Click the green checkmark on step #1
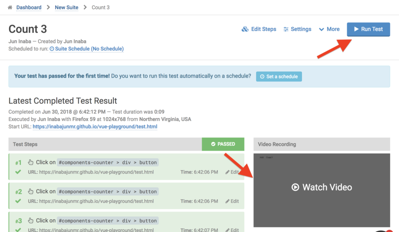This screenshot has width=399, height=232. pos(18,172)
